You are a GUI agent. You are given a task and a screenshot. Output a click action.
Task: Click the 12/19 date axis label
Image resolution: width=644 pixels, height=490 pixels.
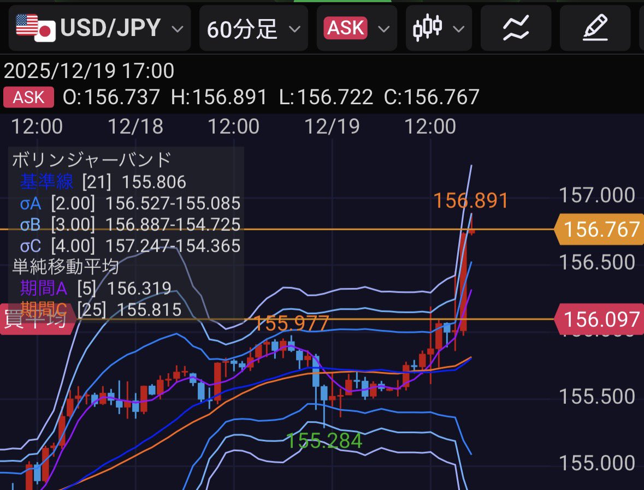pos(332,126)
